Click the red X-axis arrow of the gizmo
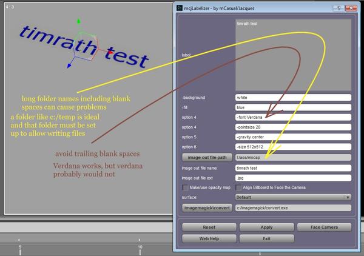 [x=111, y=52]
